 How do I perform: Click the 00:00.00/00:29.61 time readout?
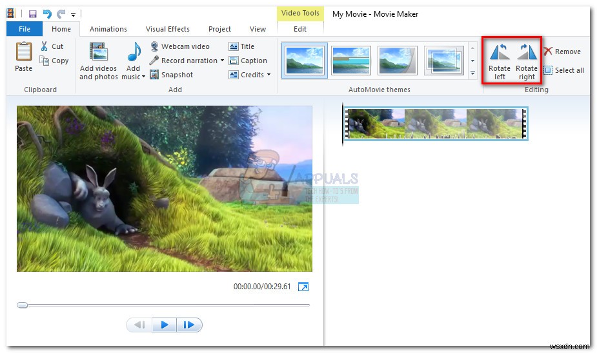[x=262, y=287]
